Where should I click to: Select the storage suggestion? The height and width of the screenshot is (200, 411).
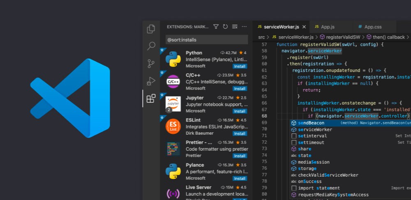click(x=351, y=169)
